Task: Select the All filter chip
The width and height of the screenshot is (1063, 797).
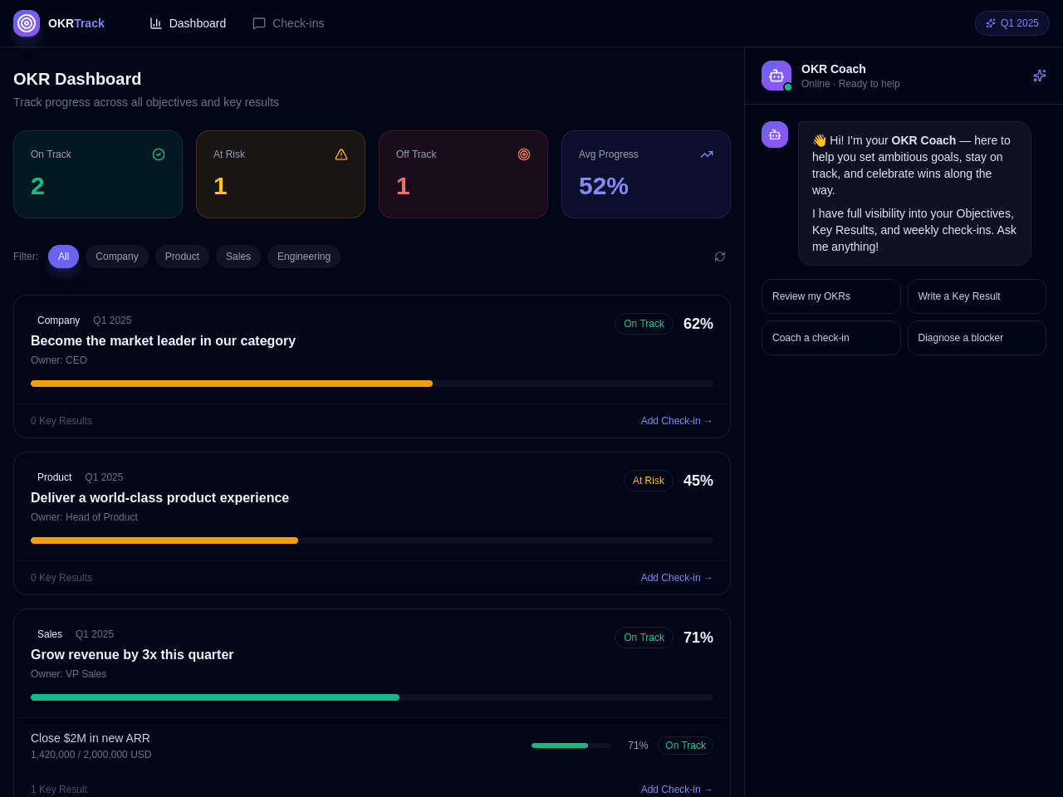Action: point(63,257)
